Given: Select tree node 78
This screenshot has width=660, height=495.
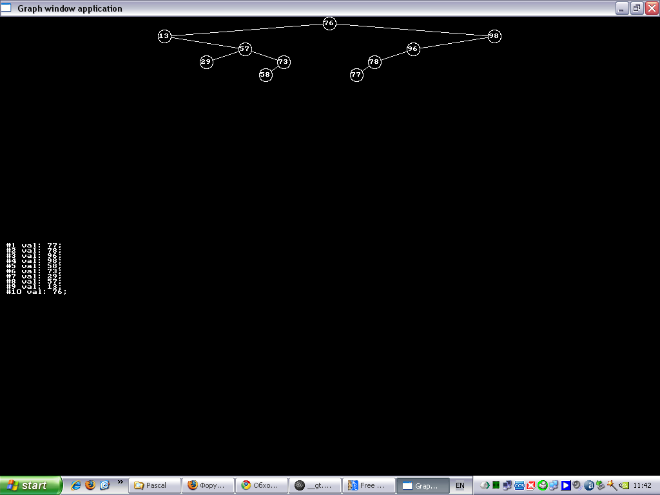Looking at the screenshot, I should (374, 62).
